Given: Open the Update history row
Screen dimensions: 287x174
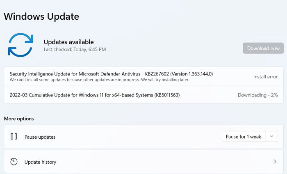Looking at the screenshot, I should 143,162.
